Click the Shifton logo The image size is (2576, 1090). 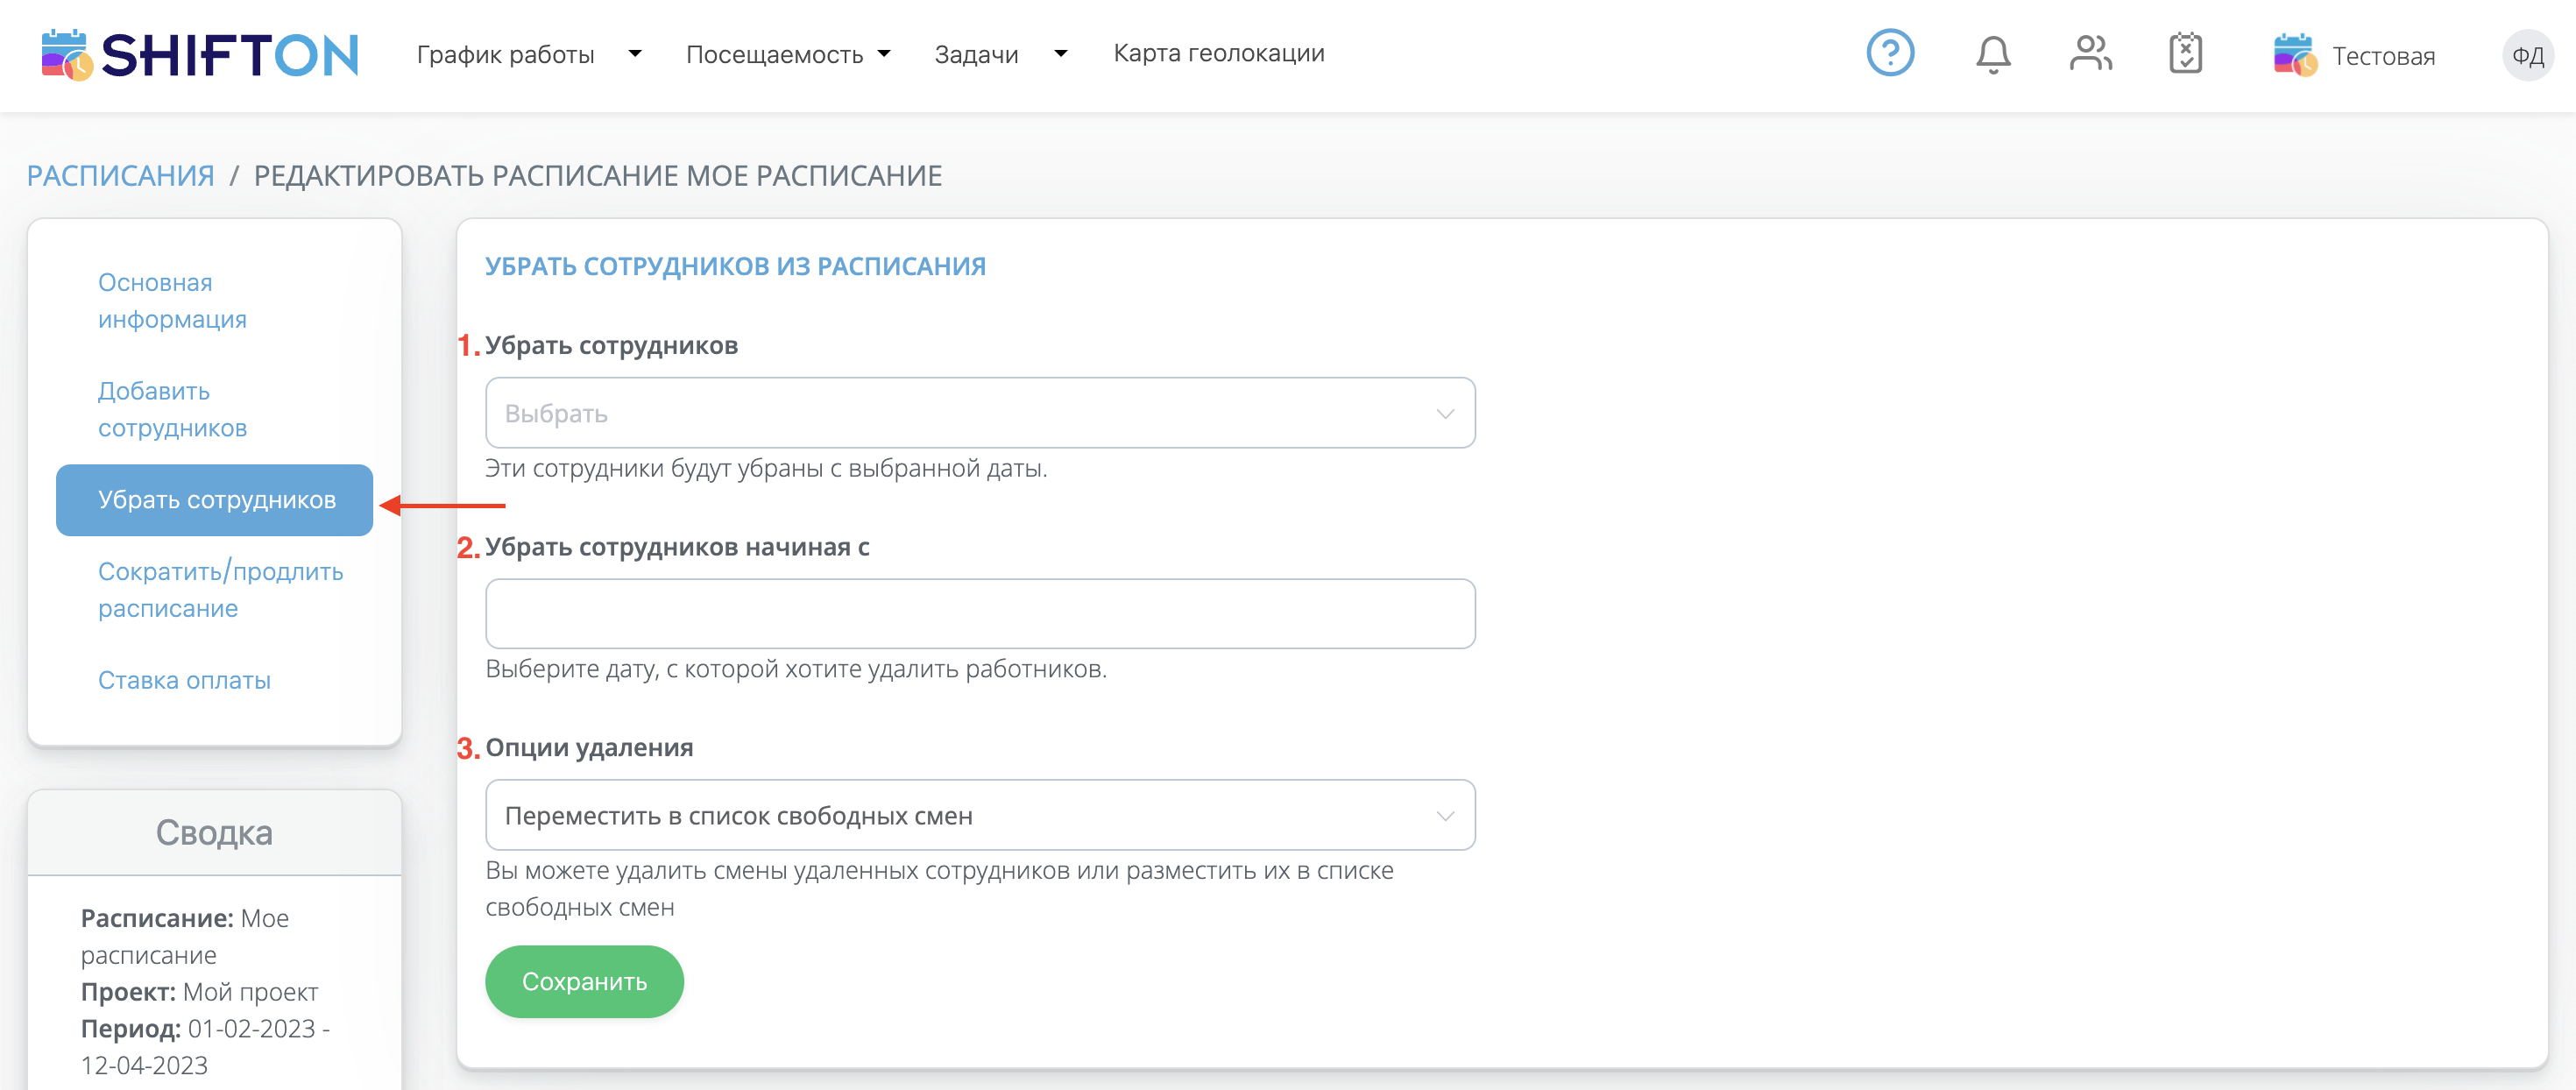(x=200, y=54)
